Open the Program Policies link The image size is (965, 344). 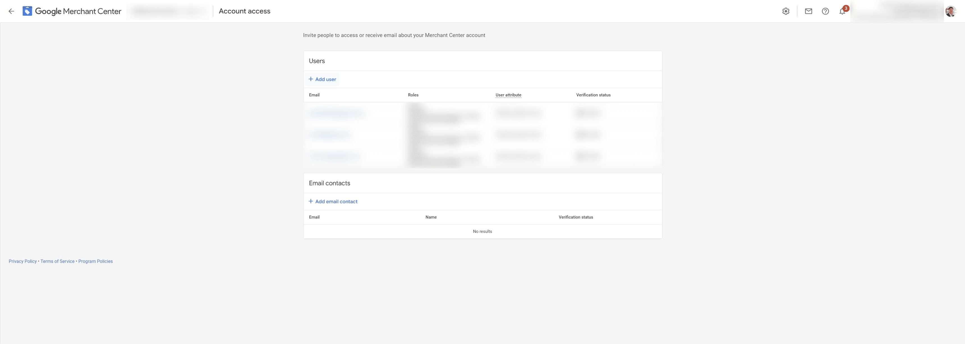(x=95, y=261)
